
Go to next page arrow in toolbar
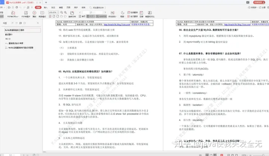(x=105, y=12)
